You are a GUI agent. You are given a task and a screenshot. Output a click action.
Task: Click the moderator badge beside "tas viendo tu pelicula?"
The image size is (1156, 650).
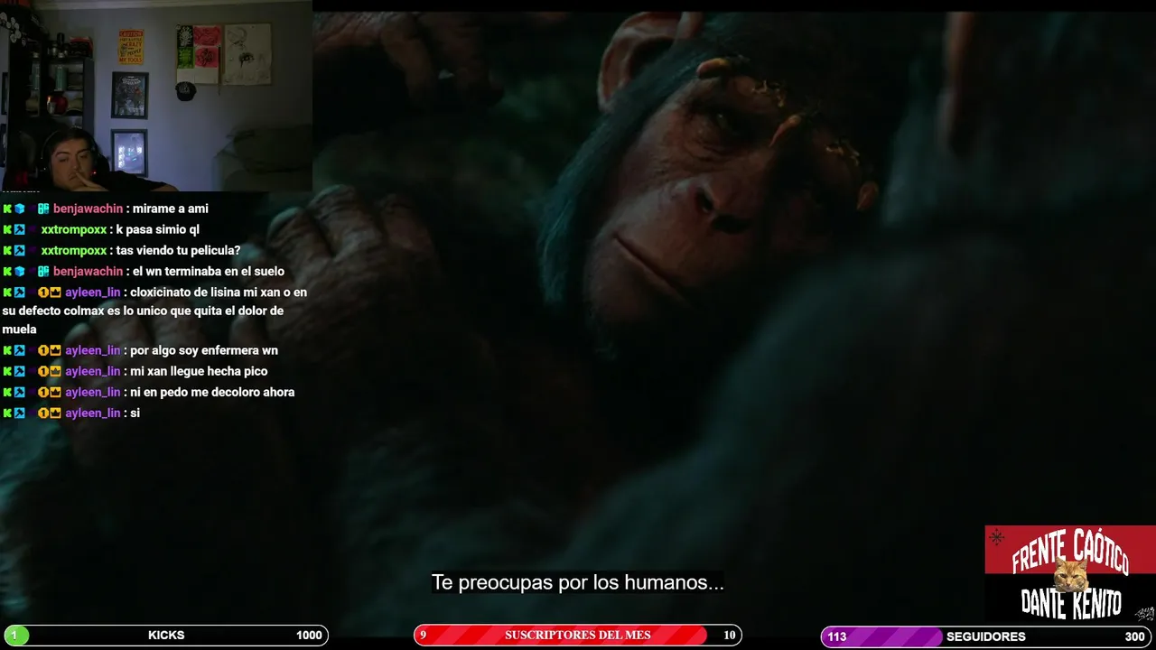point(19,250)
